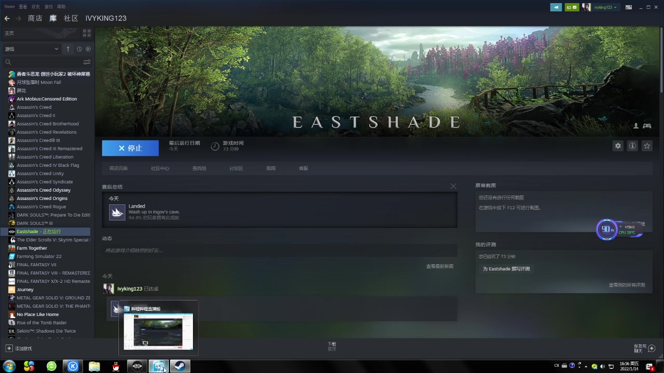The width and height of the screenshot is (664, 373).
Task: Go to the 商店 tab
Action: (35, 18)
